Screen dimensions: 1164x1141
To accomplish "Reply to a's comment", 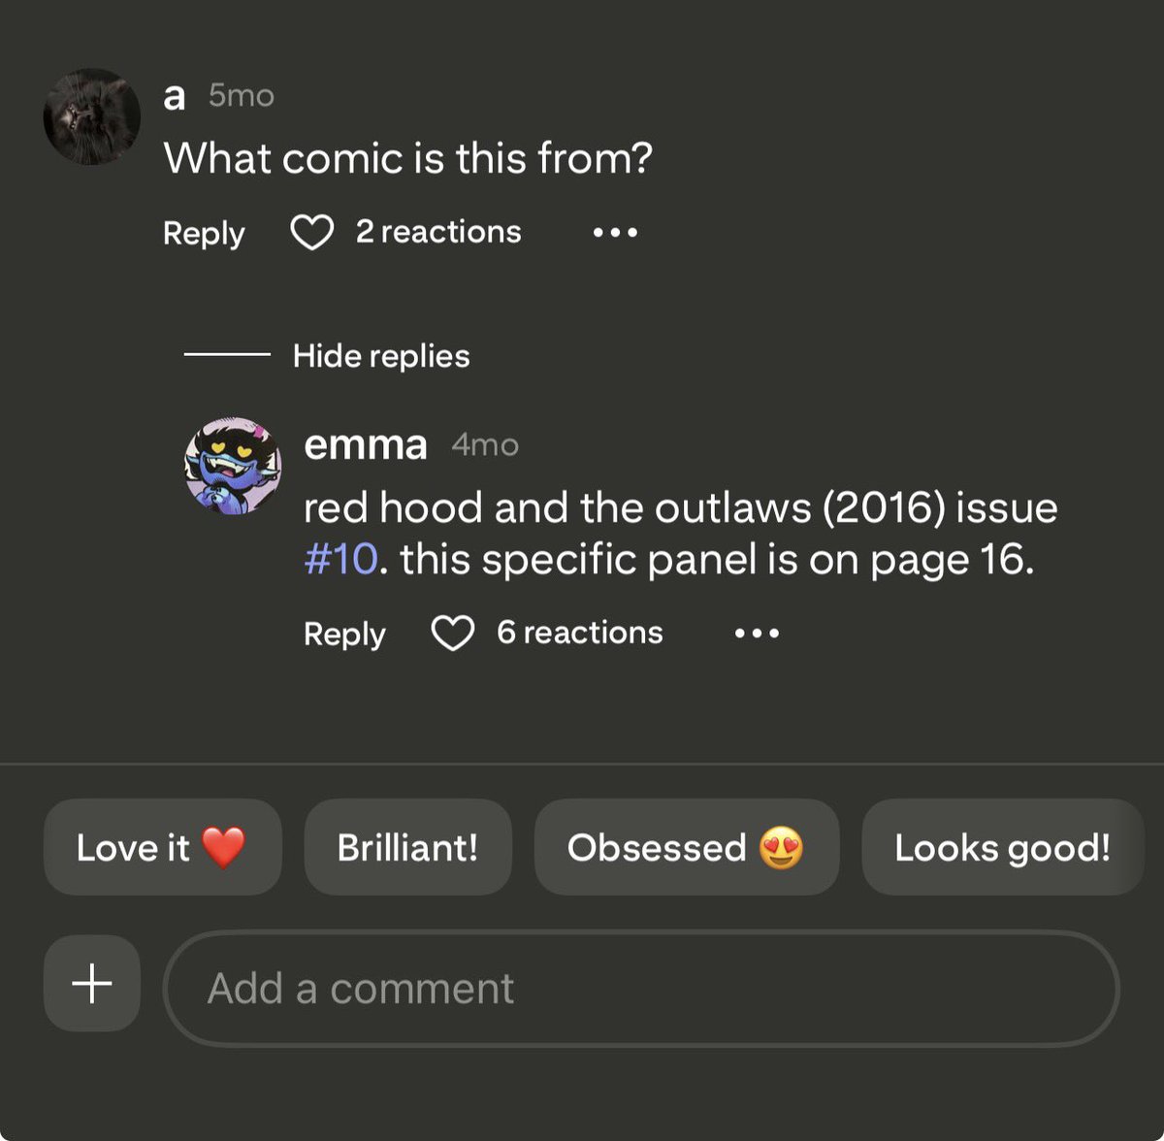I will (204, 234).
